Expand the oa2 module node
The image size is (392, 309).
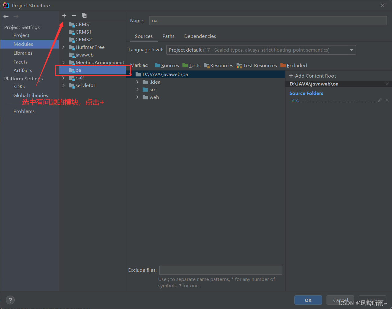pyautogui.click(x=63, y=78)
